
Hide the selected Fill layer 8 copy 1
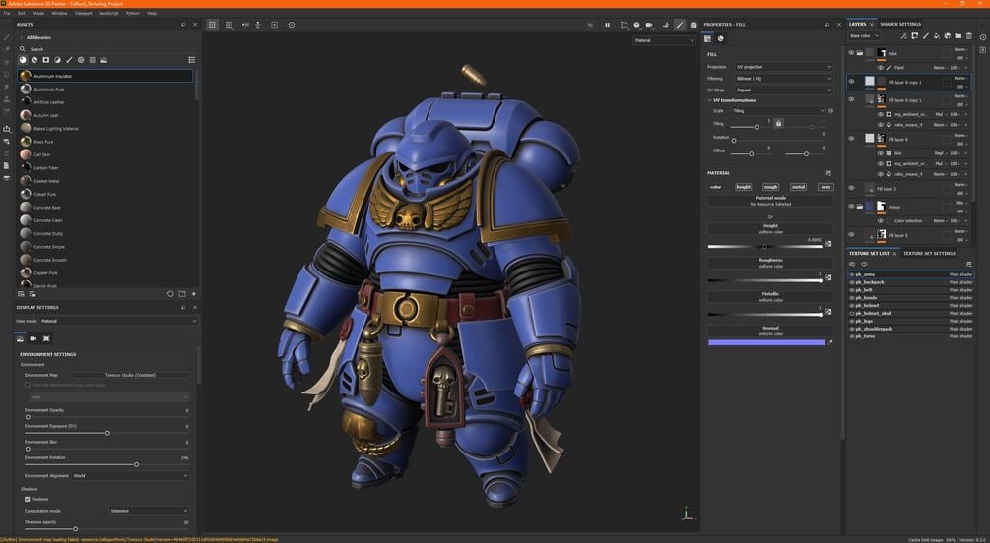click(x=851, y=82)
